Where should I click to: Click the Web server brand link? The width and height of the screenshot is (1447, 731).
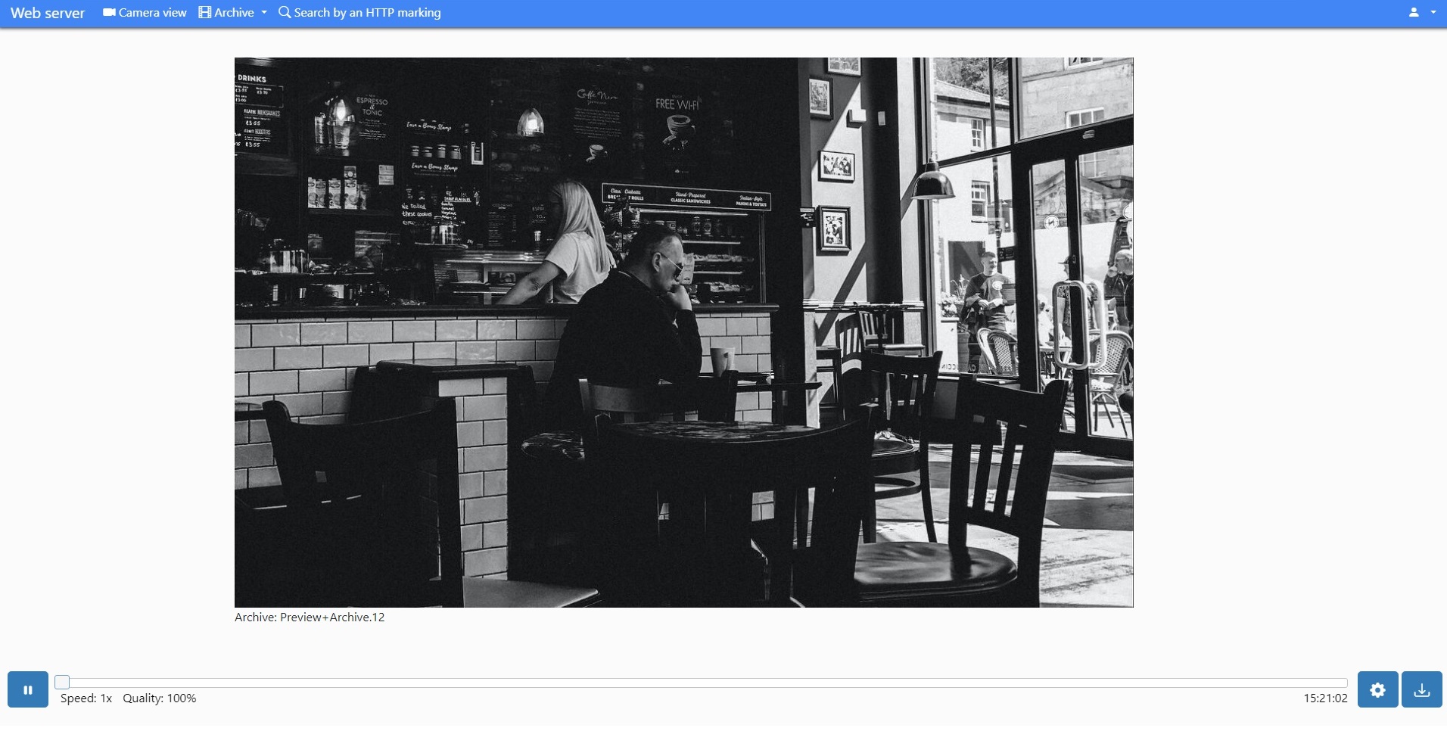(48, 13)
